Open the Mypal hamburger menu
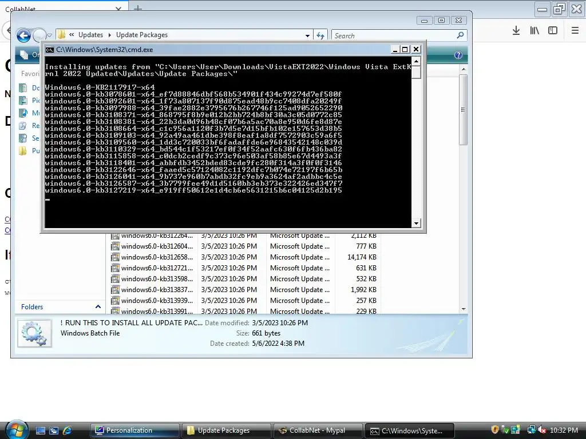 tap(575, 31)
